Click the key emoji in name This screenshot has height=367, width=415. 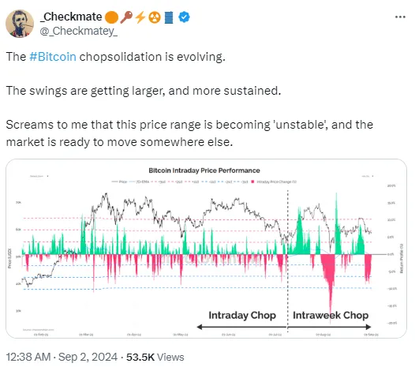click(x=126, y=17)
